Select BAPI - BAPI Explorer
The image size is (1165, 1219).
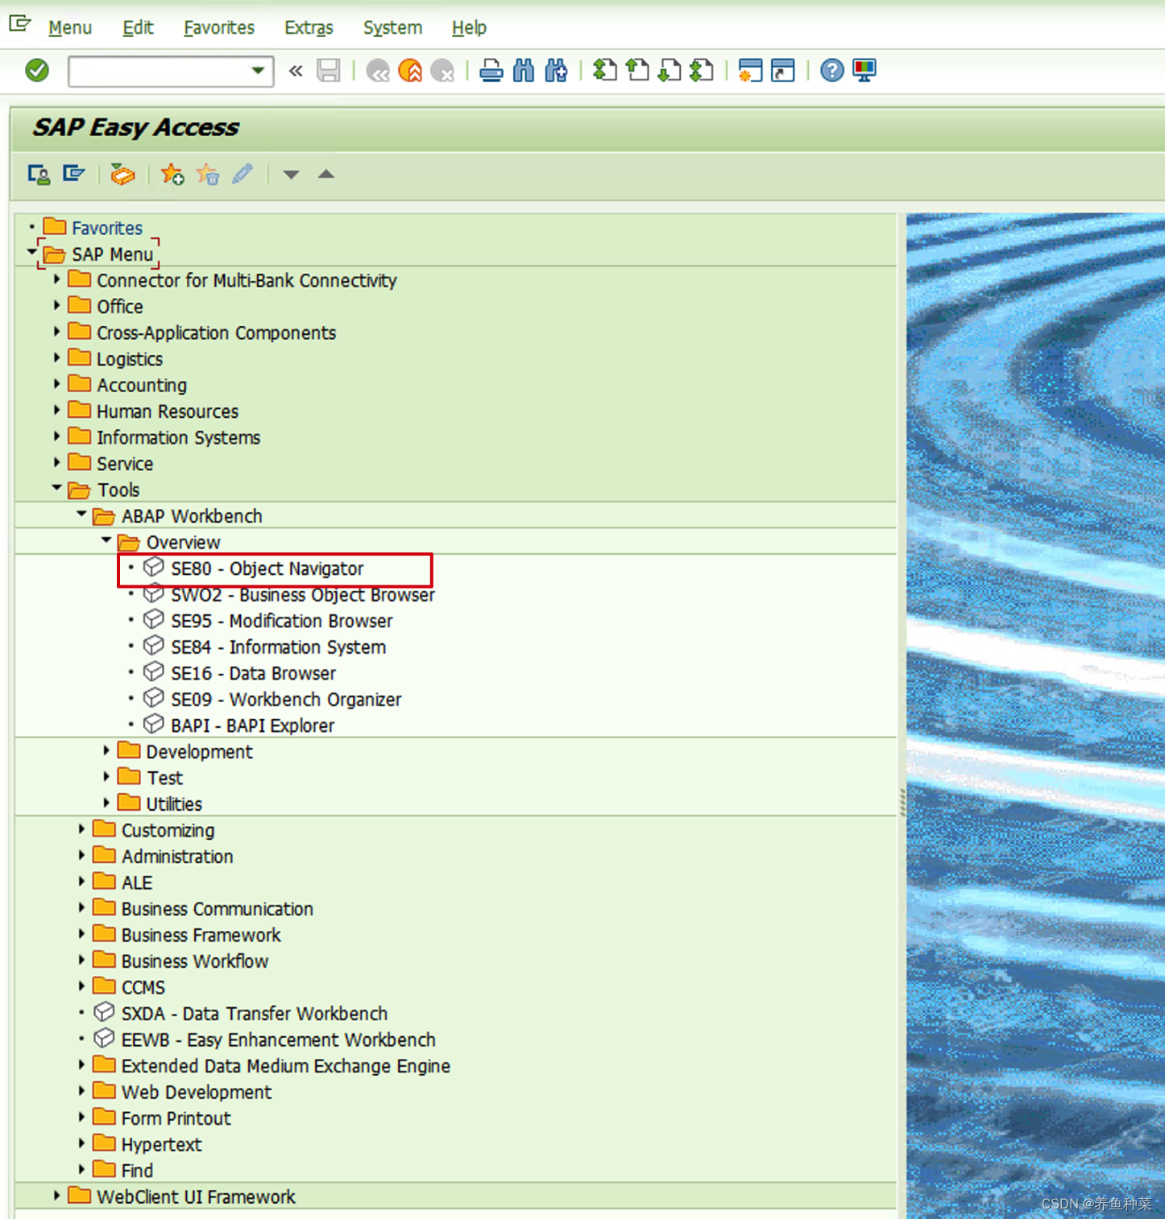pyautogui.click(x=252, y=725)
